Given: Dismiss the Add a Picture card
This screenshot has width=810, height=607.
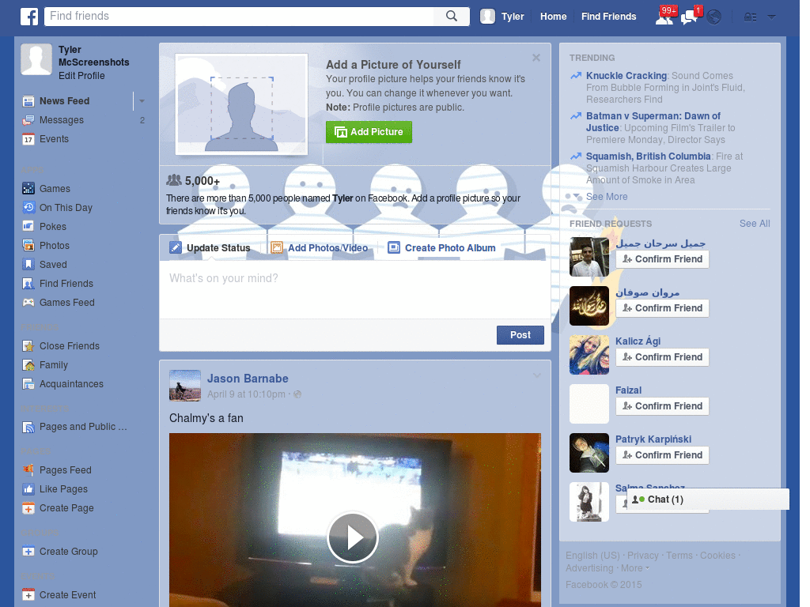Looking at the screenshot, I should [536, 58].
